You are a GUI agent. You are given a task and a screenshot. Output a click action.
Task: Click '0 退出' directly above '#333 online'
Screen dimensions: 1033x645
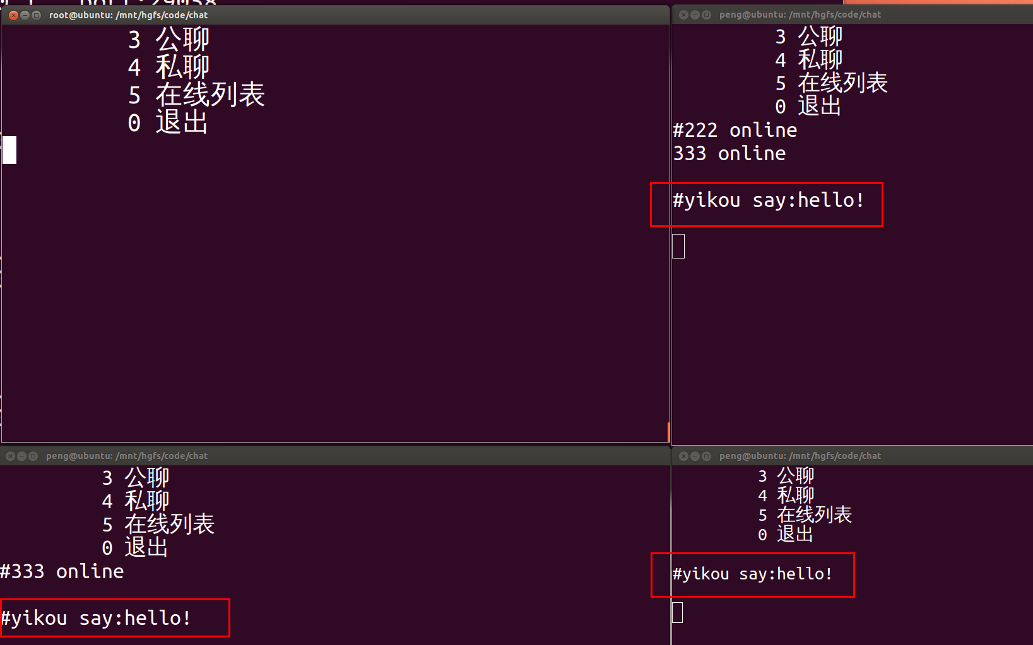135,547
